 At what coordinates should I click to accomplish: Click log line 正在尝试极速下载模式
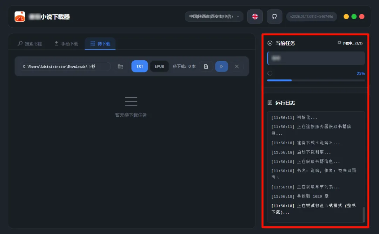tap(313, 209)
